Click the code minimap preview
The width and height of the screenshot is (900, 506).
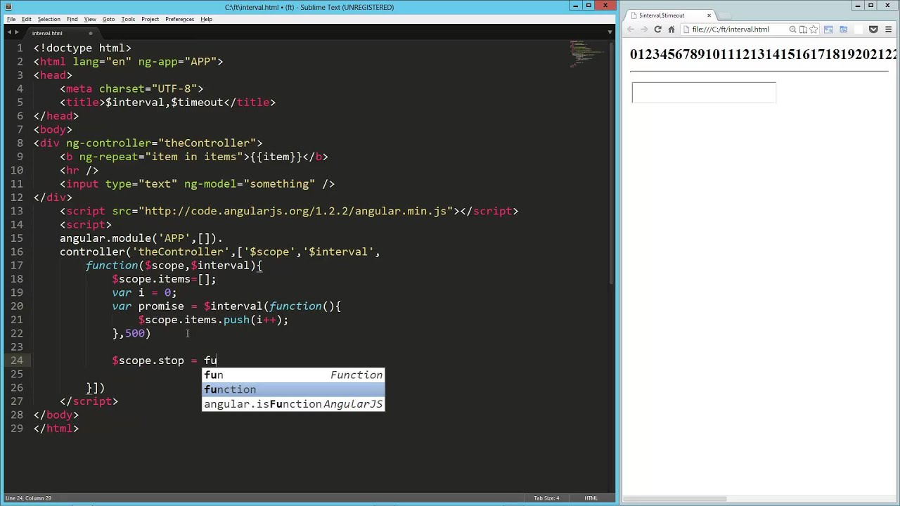tap(586, 53)
